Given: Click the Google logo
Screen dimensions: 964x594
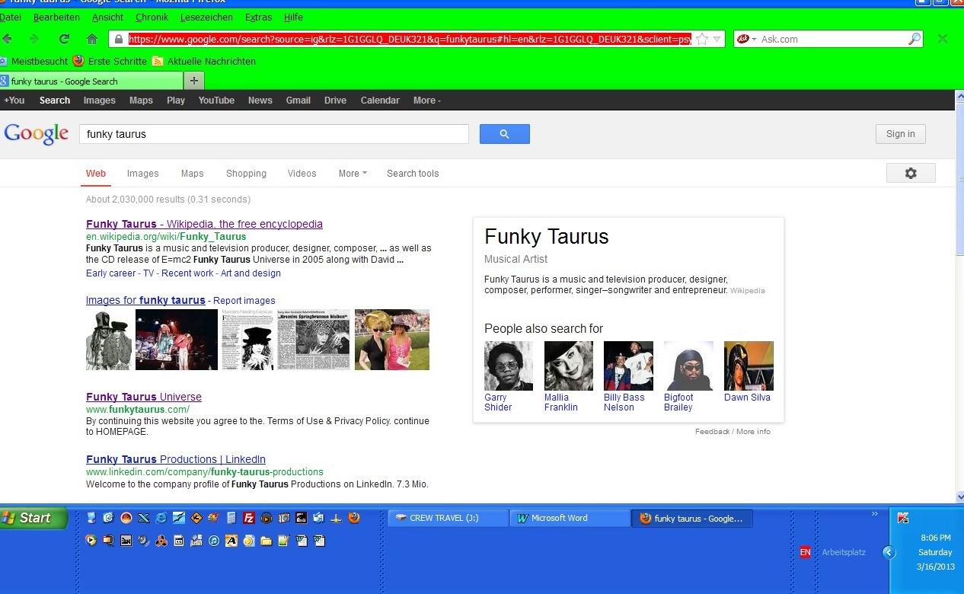Looking at the screenshot, I should click(x=37, y=134).
